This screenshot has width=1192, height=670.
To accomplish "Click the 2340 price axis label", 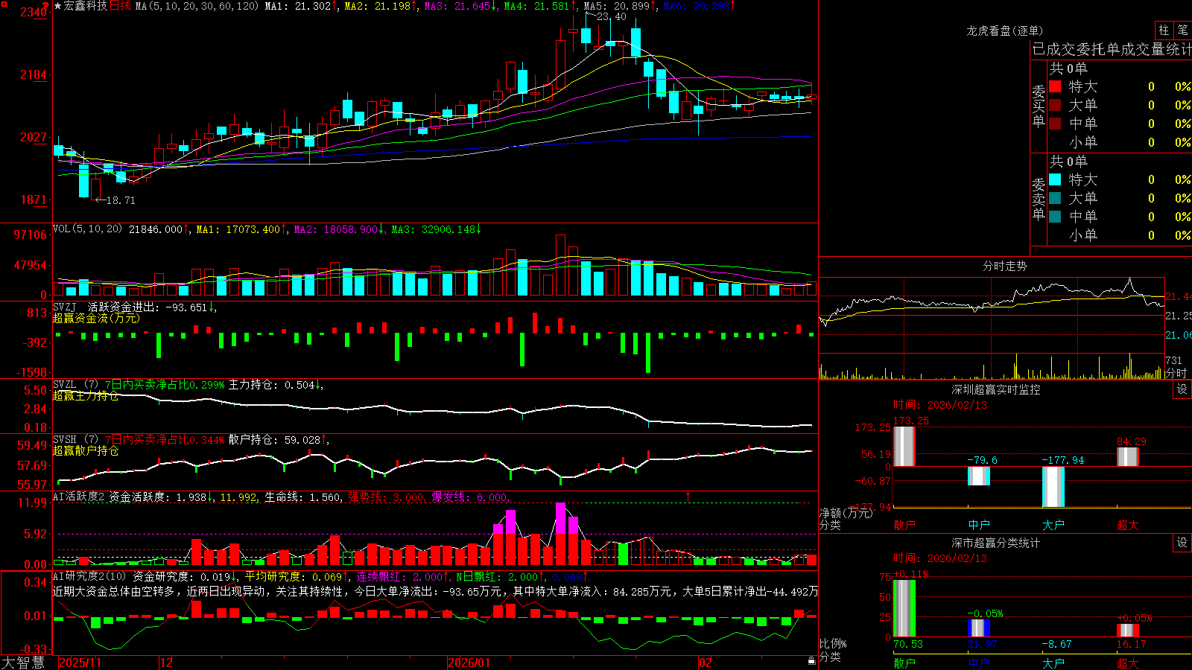I will 34,12.
